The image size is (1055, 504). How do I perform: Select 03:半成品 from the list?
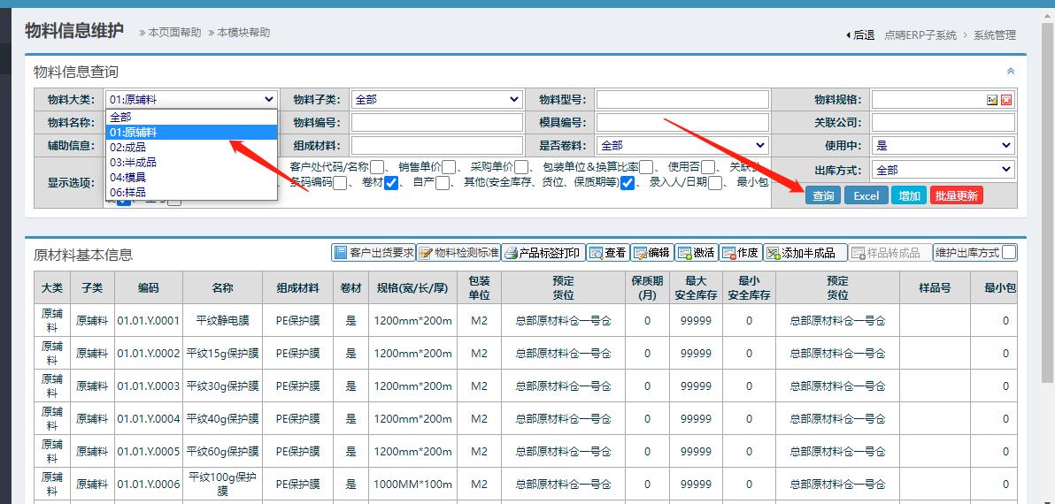[133, 162]
